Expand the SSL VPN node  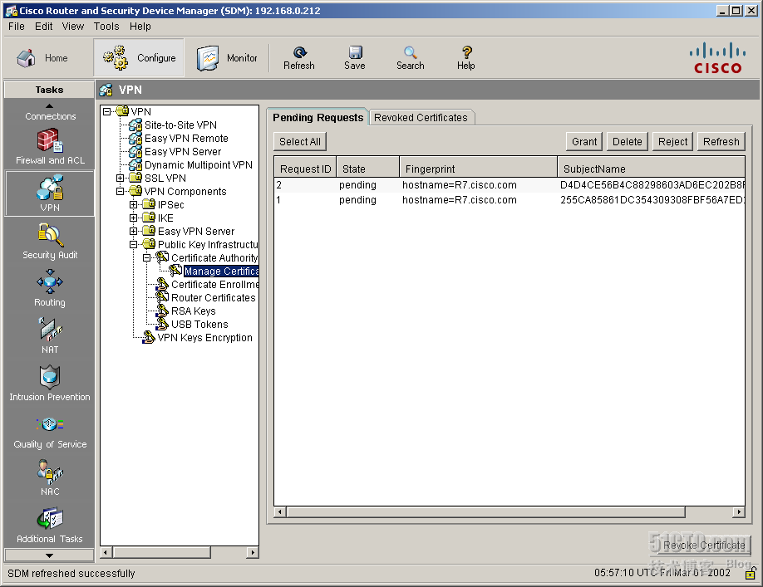point(121,178)
